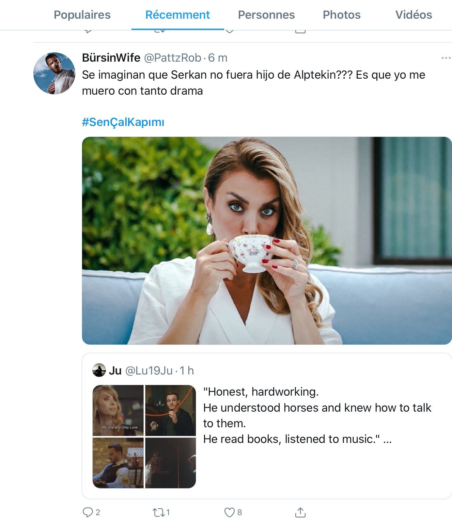
Task: Open the @PattzRob handle link
Action: (x=172, y=58)
